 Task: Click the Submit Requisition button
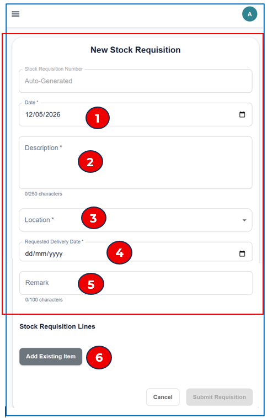tap(220, 397)
